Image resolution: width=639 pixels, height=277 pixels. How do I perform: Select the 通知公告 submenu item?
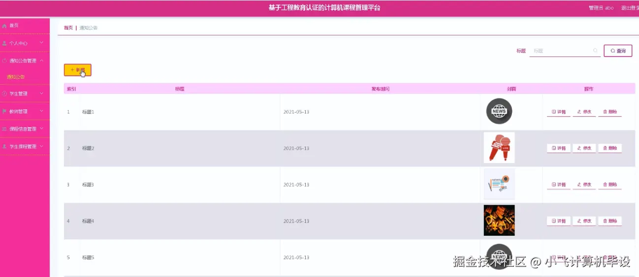click(x=16, y=77)
